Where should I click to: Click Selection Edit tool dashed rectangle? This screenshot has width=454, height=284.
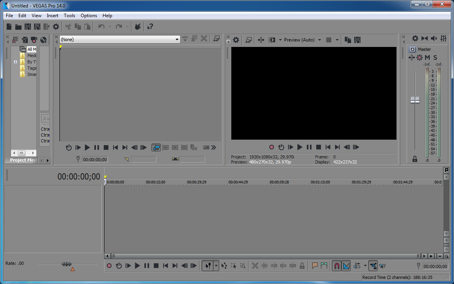233,266
